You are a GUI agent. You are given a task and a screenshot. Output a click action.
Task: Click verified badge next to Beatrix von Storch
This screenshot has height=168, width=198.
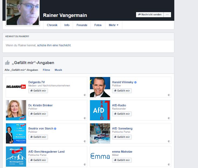[55, 129]
